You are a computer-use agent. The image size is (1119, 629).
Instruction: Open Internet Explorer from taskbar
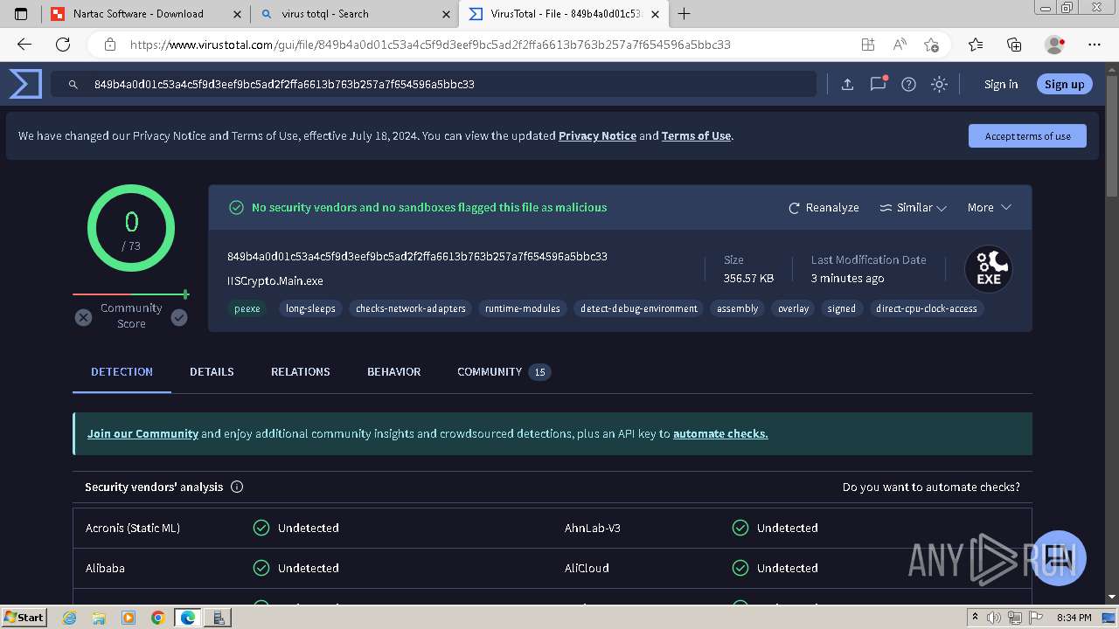pyautogui.click(x=70, y=618)
